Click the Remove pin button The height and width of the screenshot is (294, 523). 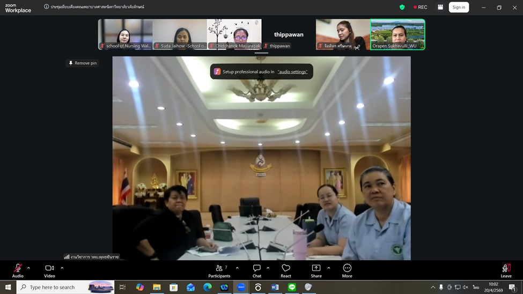tap(82, 63)
